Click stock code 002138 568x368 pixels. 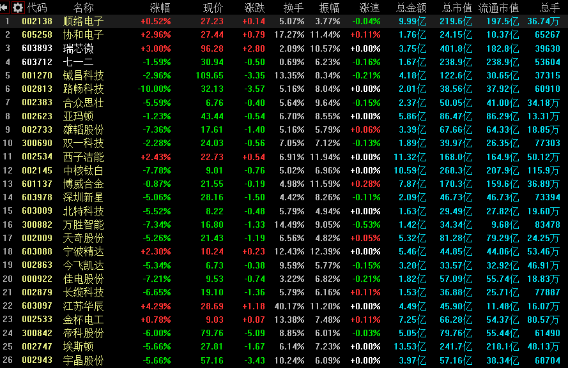[x=37, y=21]
